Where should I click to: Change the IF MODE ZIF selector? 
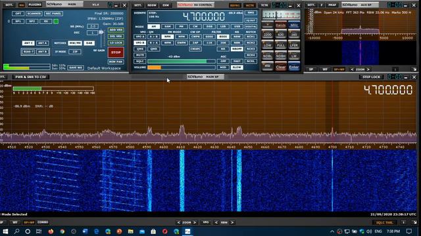[x=75, y=52]
